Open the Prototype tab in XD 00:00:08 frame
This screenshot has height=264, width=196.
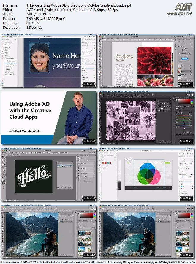coord(15,36)
